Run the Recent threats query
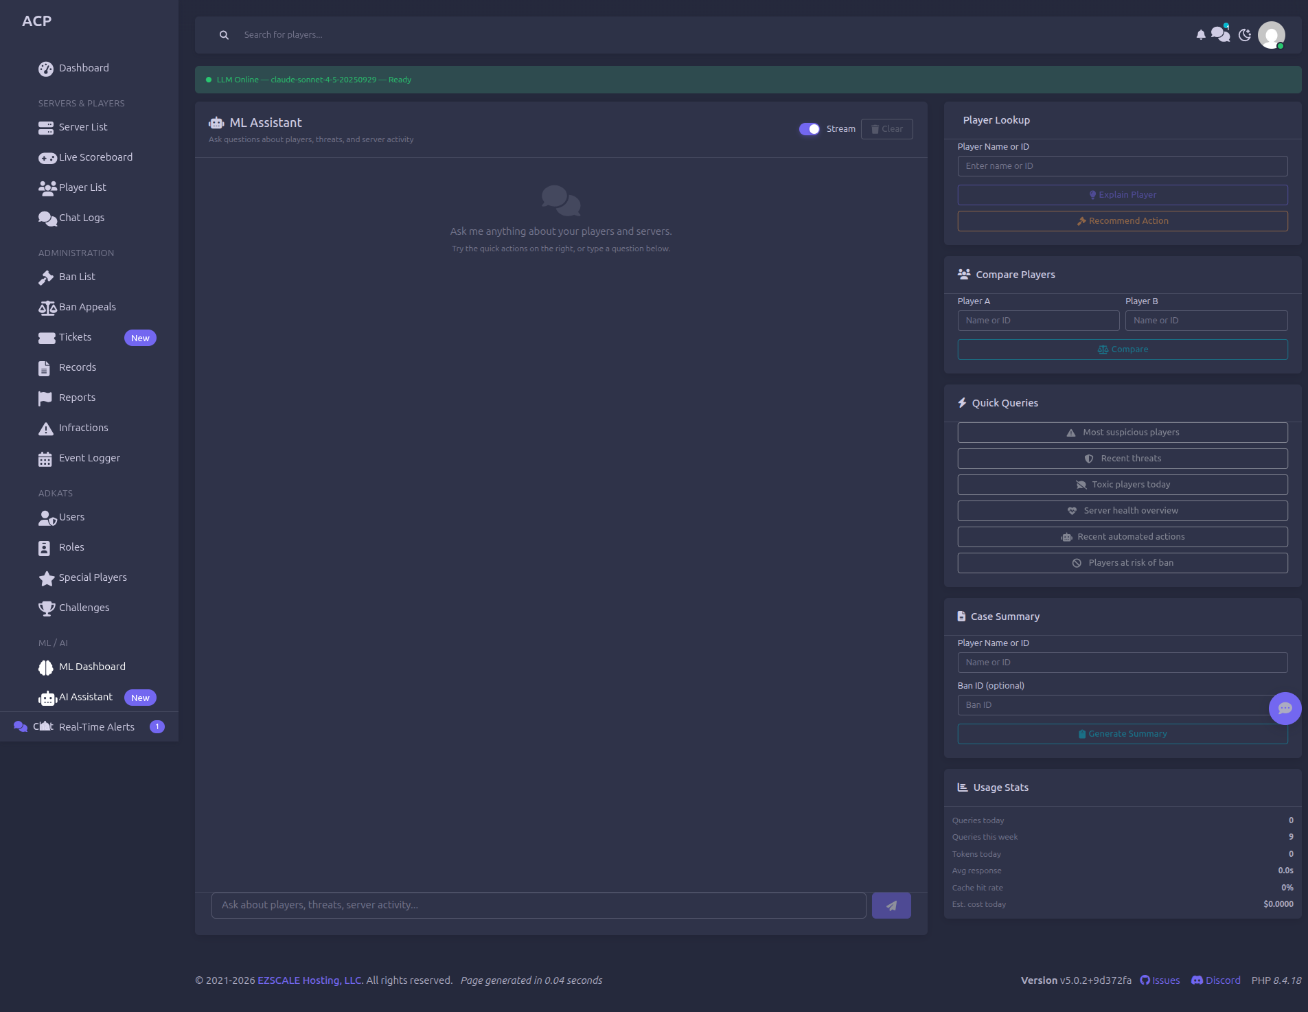 click(1123, 459)
